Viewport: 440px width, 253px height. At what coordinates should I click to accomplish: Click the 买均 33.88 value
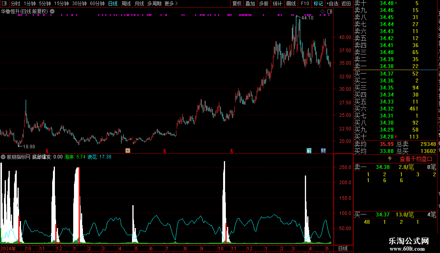(386, 151)
